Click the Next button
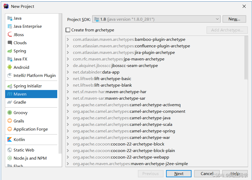 179,173
